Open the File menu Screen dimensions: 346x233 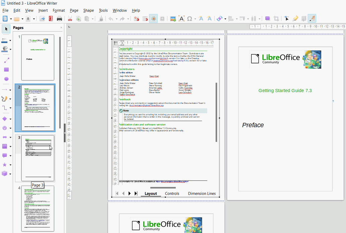tap(5, 10)
